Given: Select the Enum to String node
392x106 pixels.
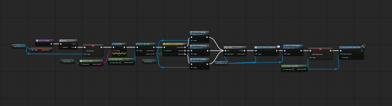Looking at the screenshot, I should pos(91,62).
